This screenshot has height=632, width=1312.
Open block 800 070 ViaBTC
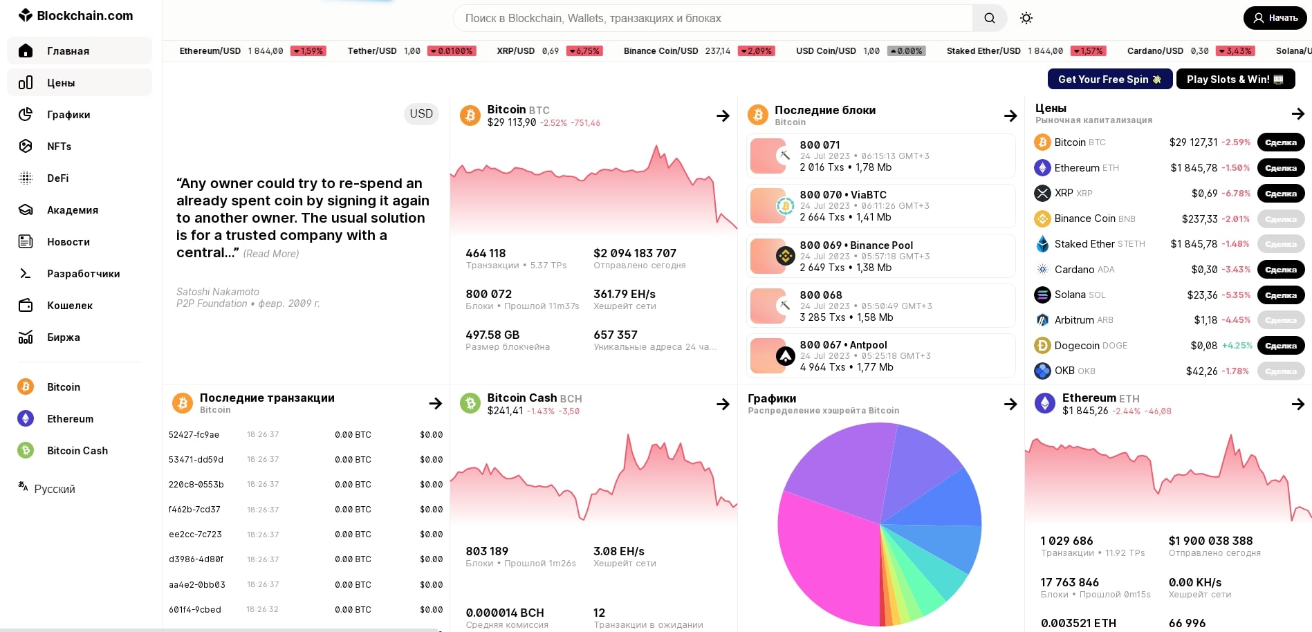point(881,205)
